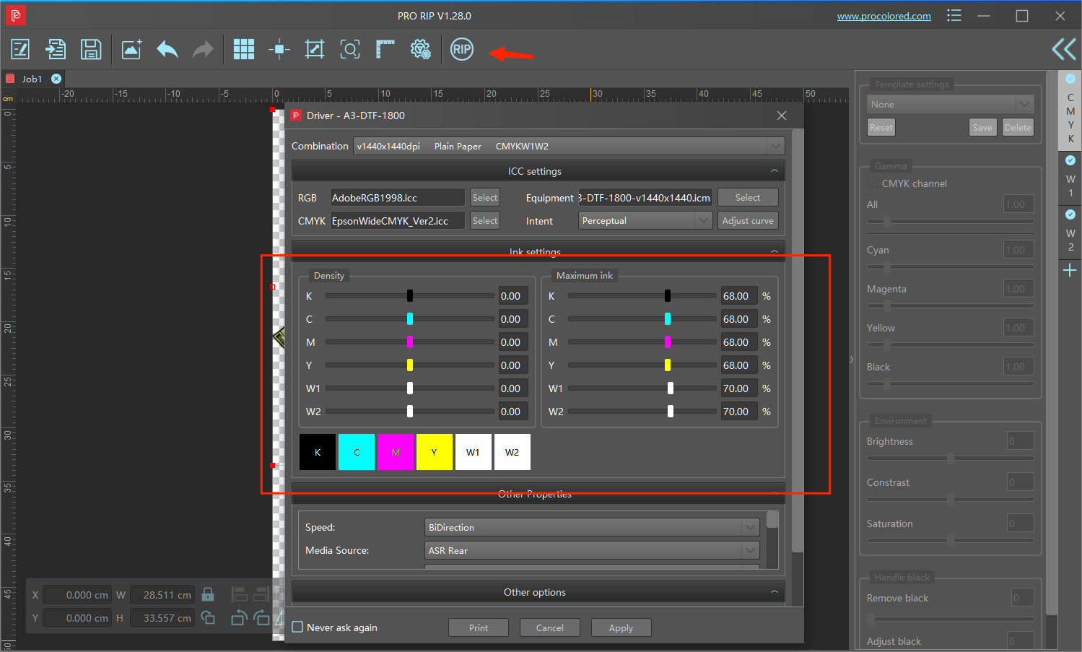This screenshot has height=652, width=1082.
Task: Select the ruler measurement tool icon
Action: point(385,49)
